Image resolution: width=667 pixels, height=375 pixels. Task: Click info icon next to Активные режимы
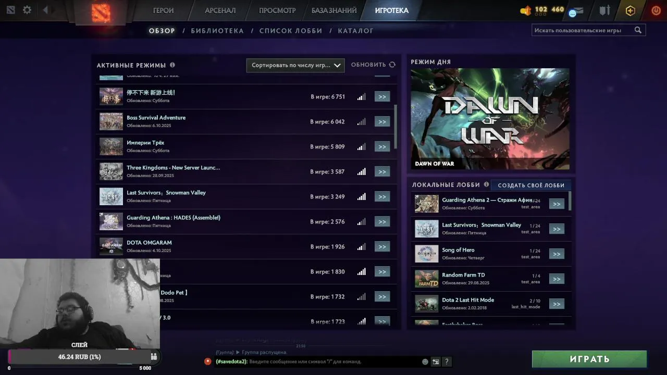coord(172,65)
